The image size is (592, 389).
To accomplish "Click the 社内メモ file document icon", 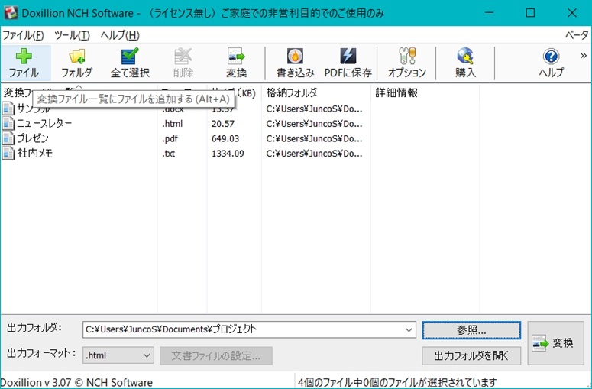I will pos(8,153).
